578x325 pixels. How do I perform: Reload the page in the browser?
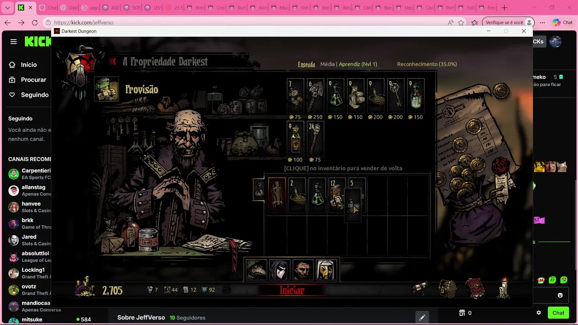click(35, 23)
